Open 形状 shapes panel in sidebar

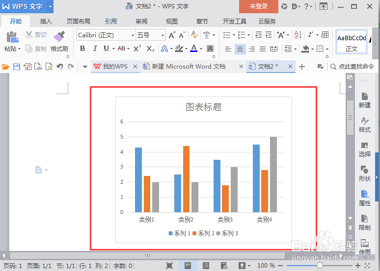point(364,174)
